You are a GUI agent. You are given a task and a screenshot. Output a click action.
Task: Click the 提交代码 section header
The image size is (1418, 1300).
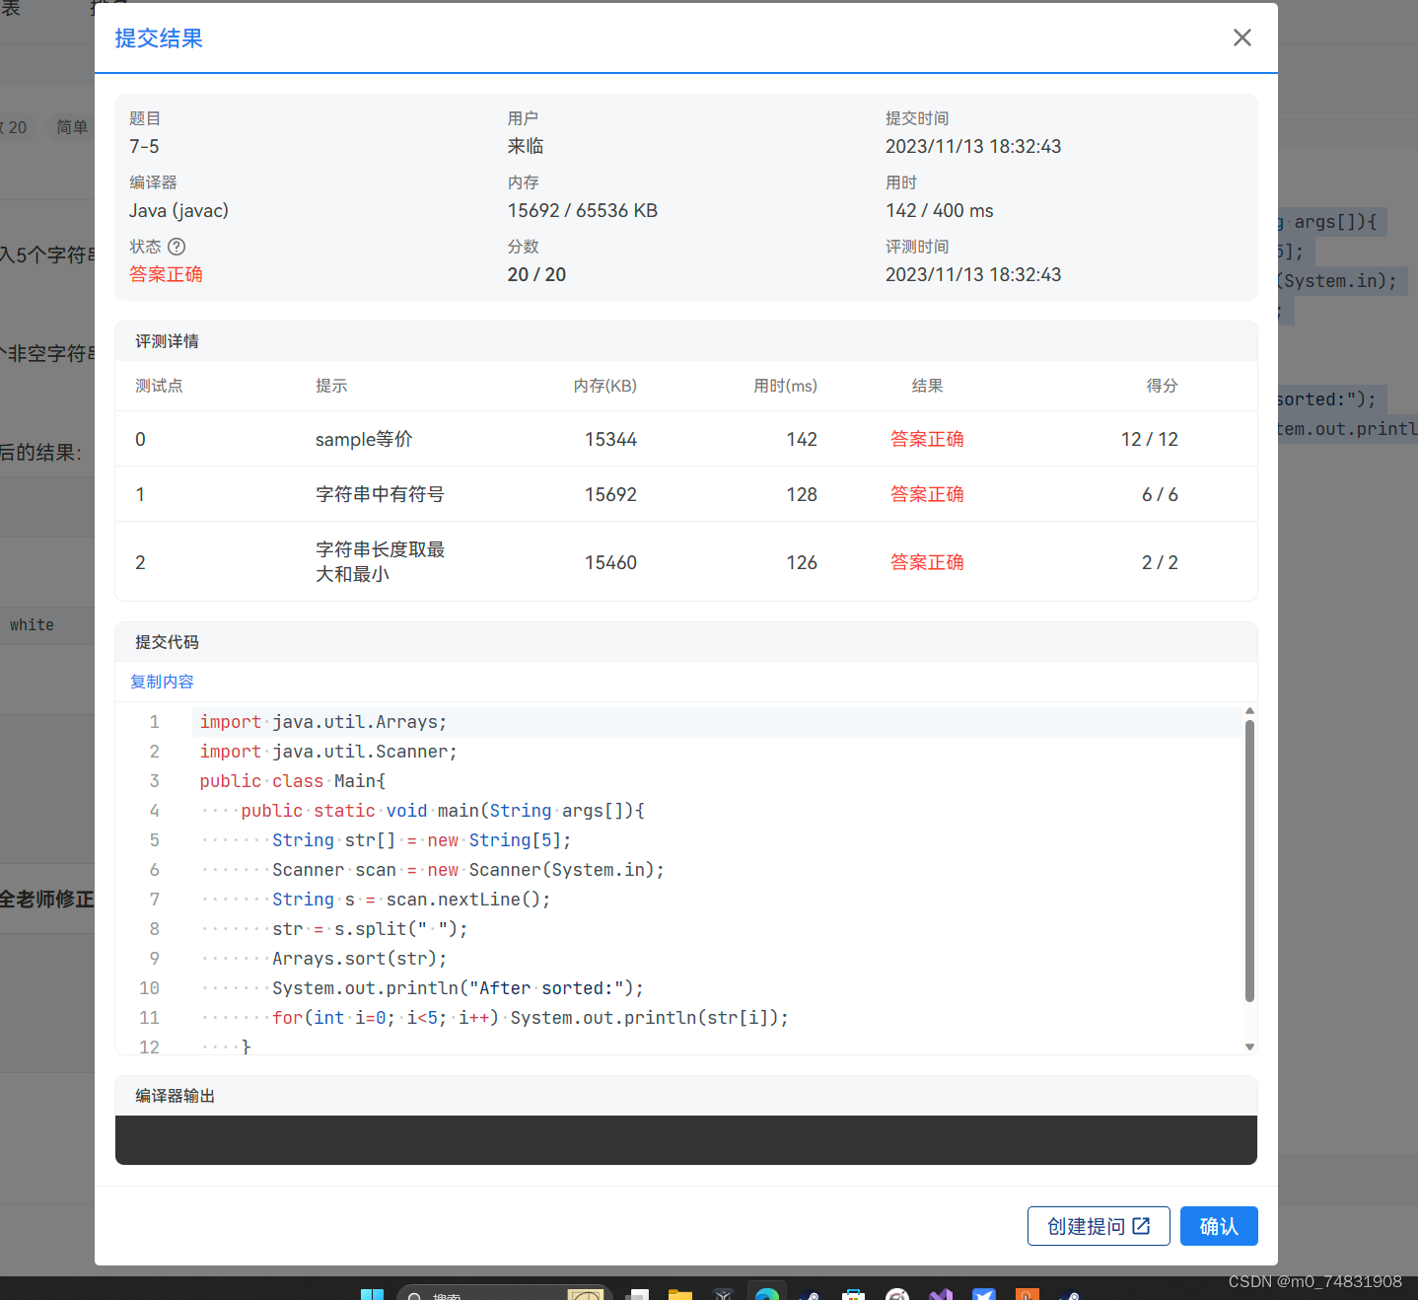click(167, 641)
